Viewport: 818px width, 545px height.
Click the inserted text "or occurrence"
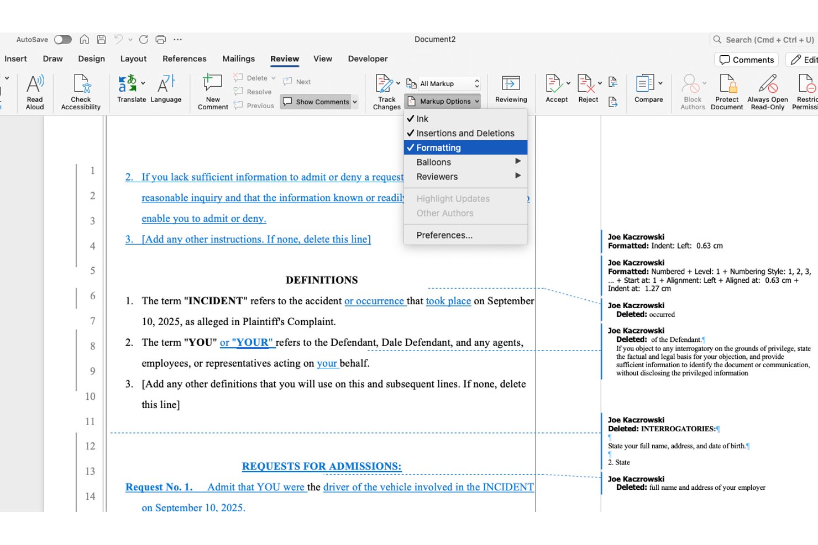374,301
